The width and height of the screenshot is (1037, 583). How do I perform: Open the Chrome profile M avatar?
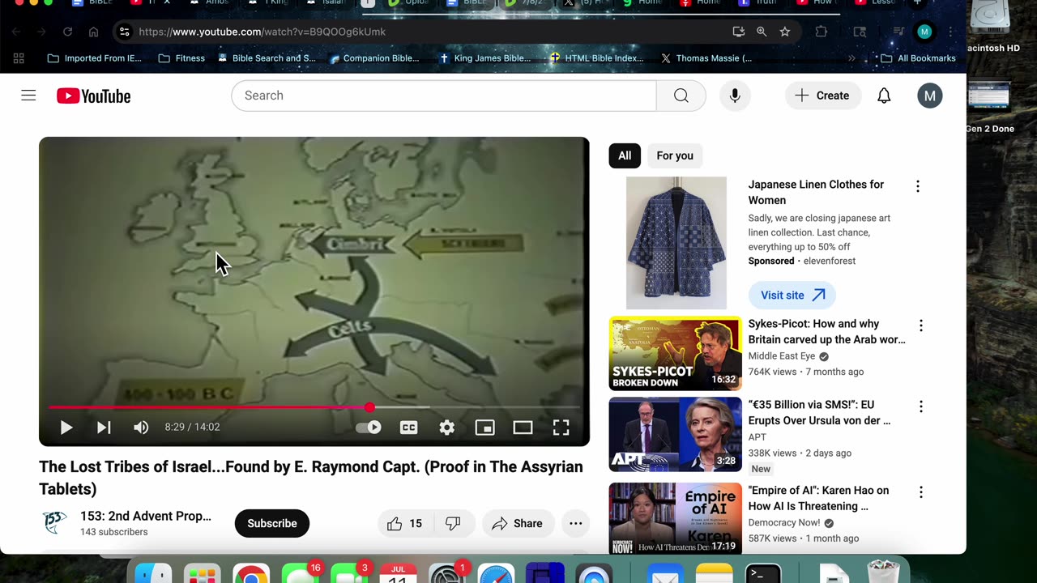(924, 32)
